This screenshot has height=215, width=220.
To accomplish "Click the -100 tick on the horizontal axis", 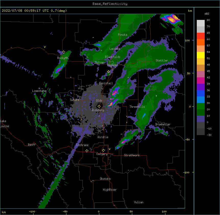I will click(32, 211).
